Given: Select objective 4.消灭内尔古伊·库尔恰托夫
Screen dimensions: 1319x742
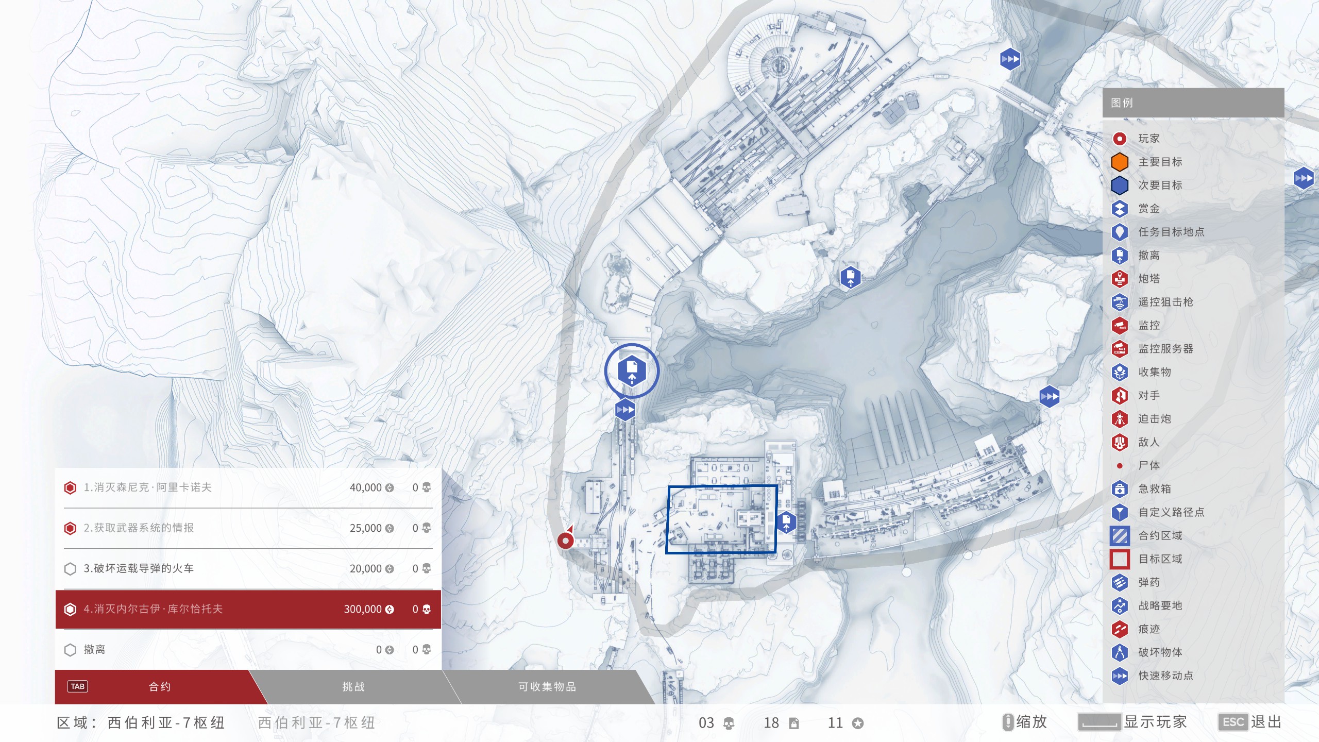Looking at the screenshot, I should (248, 609).
